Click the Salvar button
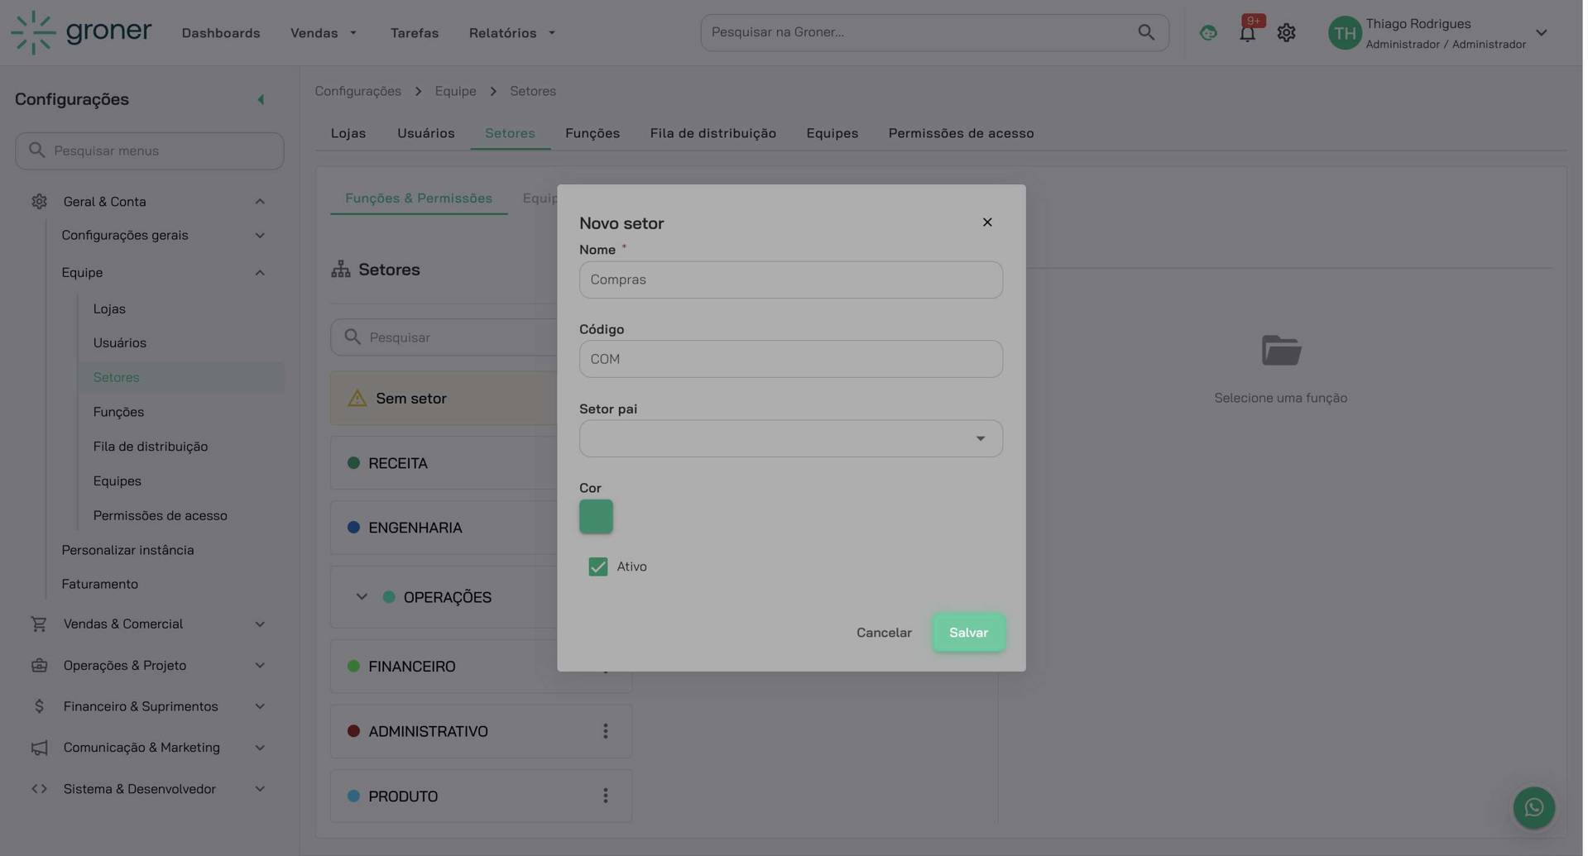 pyautogui.click(x=967, y=633)
